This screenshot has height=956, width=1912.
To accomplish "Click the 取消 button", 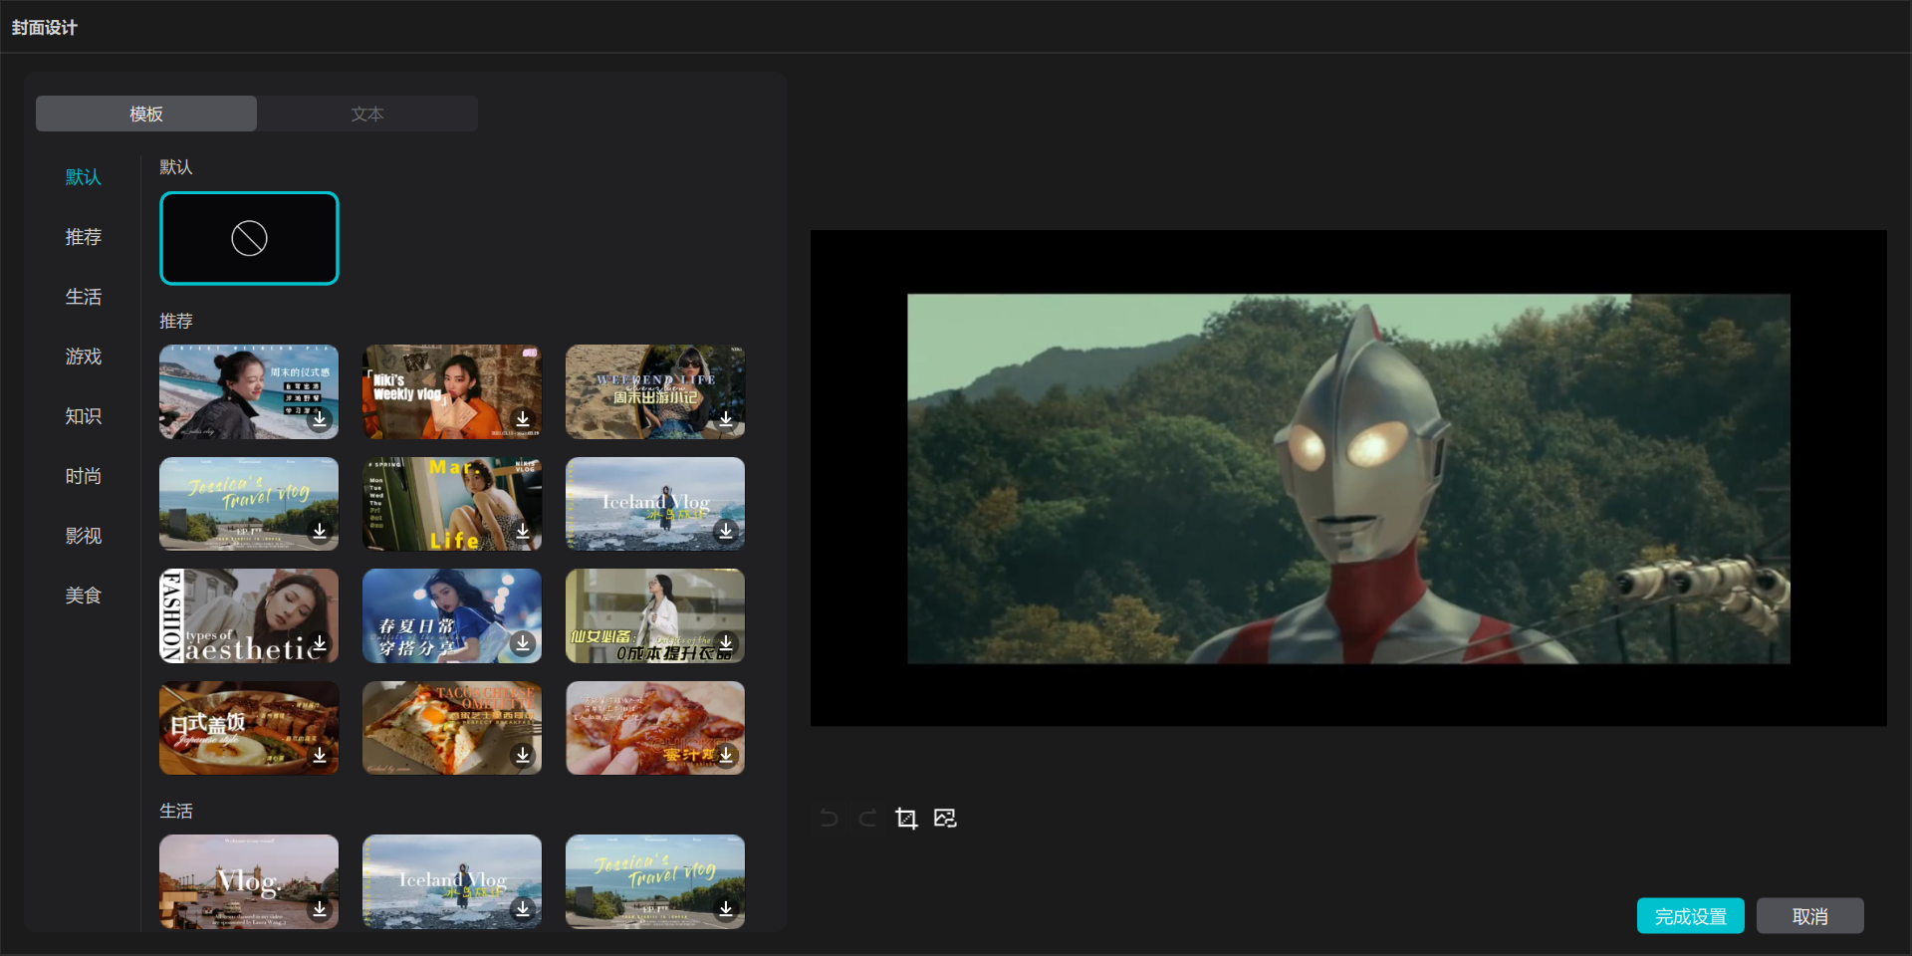I will click(x=1809, y=916).
